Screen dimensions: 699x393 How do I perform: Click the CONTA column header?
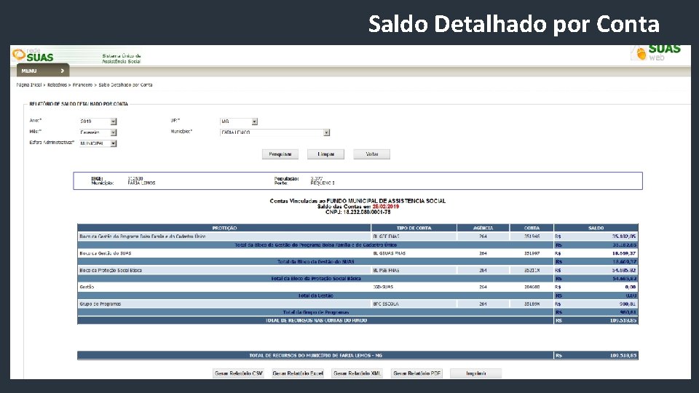pos(532,228)
